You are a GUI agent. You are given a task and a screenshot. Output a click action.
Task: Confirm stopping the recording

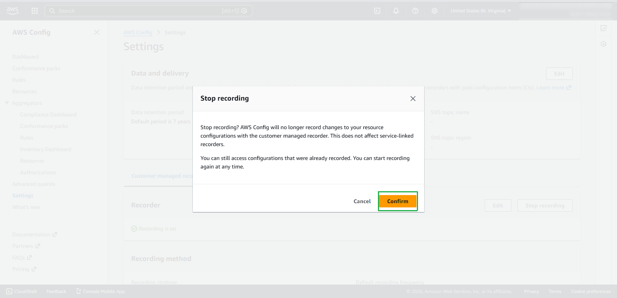[x=398, y=201]
